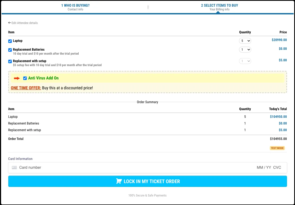Click Lock In My Ticket Order button
This screenshot has height=205, width=295.
click(148, 181)
